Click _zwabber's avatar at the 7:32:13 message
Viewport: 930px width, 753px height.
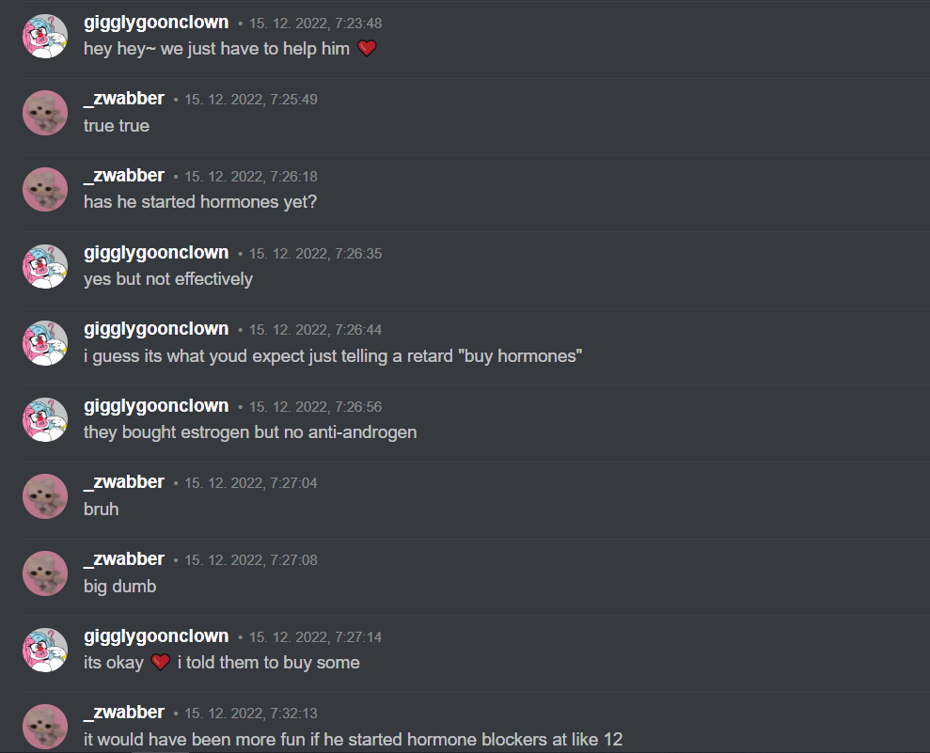coord(45,727)
